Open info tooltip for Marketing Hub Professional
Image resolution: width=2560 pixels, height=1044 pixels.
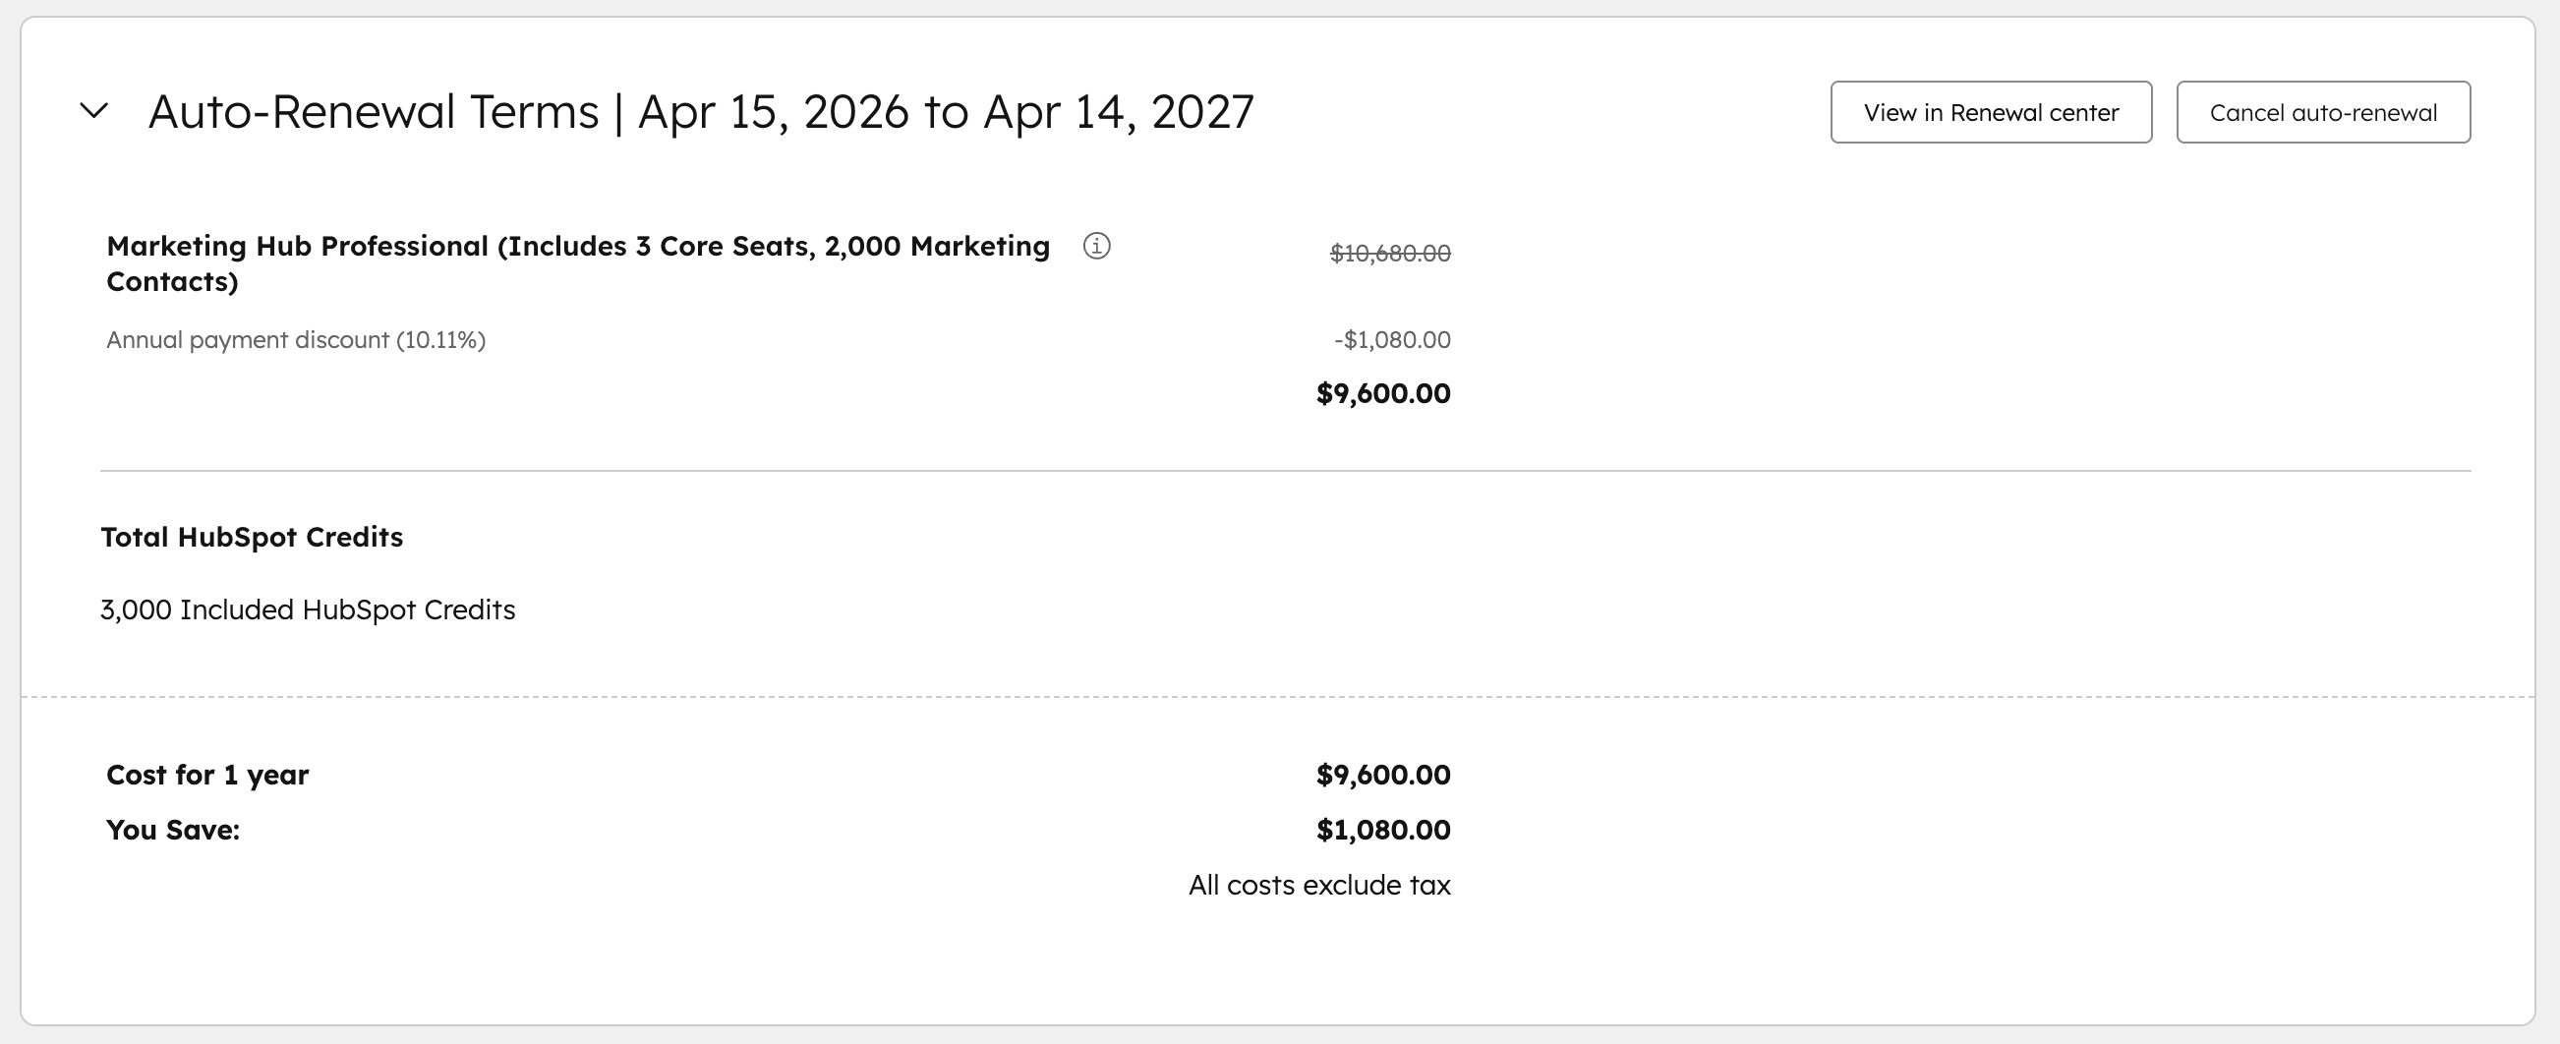(x=1096, y=248)
